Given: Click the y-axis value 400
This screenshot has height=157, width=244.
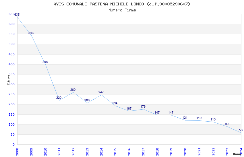Looking at the screenshot, I should coord(11,64).
